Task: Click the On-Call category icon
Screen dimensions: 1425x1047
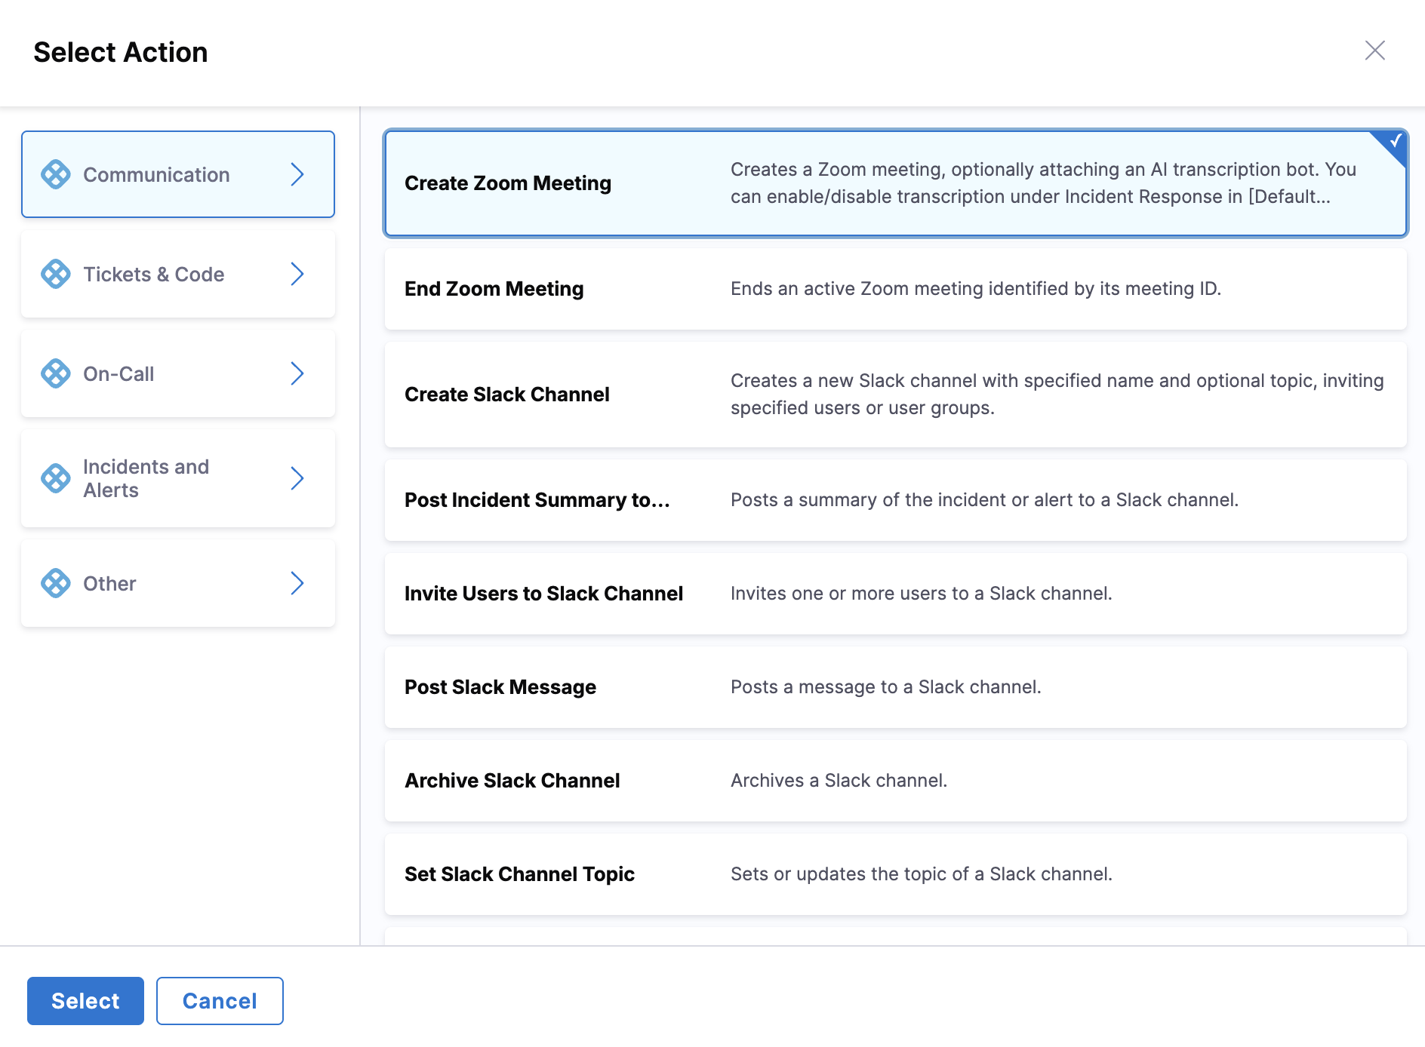Action: click(x=56, y=373)
